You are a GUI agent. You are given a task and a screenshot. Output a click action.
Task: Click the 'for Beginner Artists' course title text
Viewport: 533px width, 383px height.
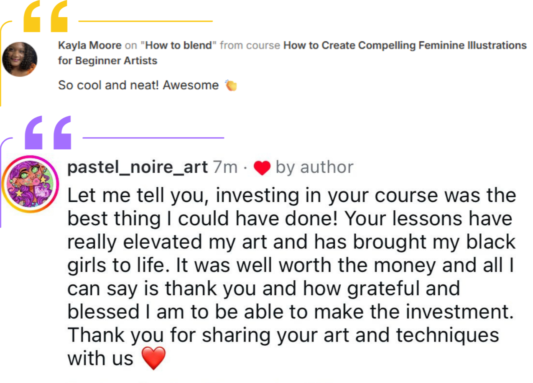108,61
